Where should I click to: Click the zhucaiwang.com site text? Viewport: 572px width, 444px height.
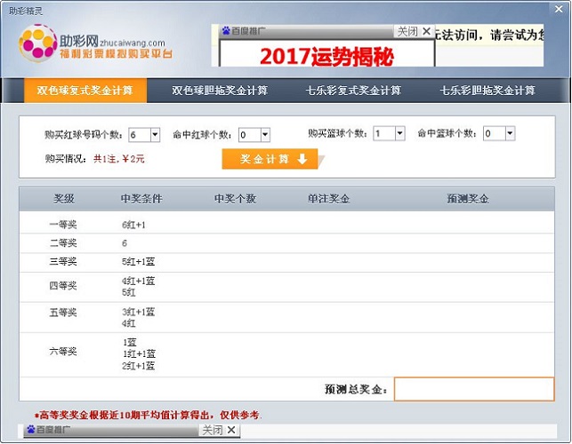(x=132, y=43)
